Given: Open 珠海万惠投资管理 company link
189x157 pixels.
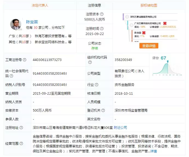Looking at the screenshot, I should point(51,36).
